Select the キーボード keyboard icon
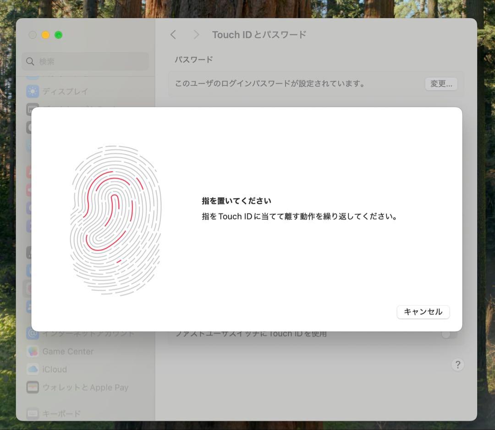495x430 pixels. coord(33,414)
